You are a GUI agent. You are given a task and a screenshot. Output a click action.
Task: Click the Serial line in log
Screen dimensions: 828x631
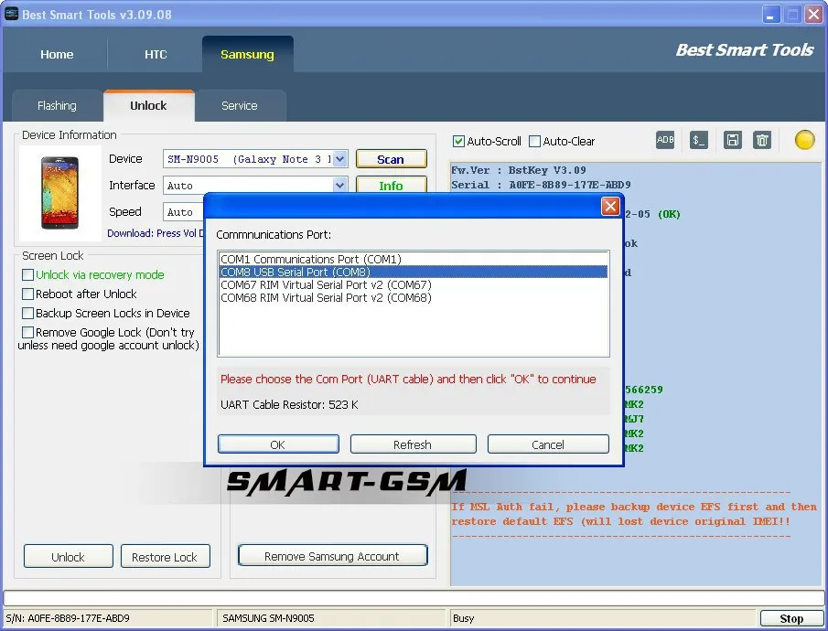(541, 185)
